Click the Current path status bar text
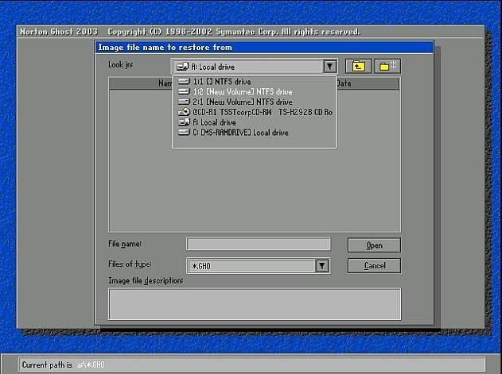The height and width of the screenshot is (374, 502). [x=64, y=364]
